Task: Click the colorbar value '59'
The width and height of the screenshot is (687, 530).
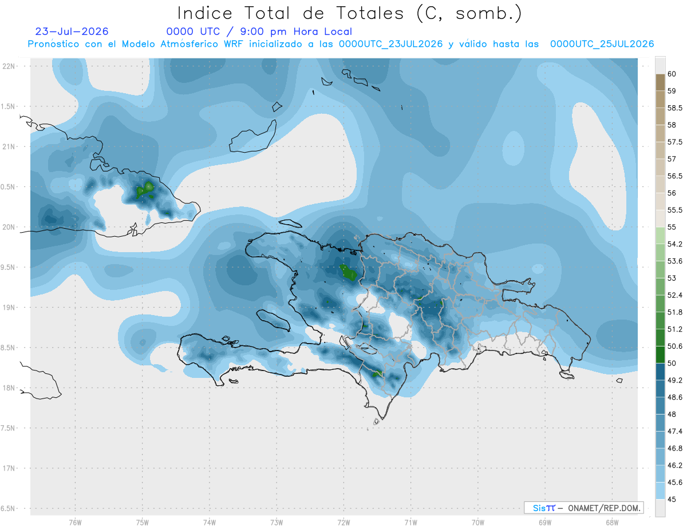Action: pyautogui.click(x=672, y=91)
